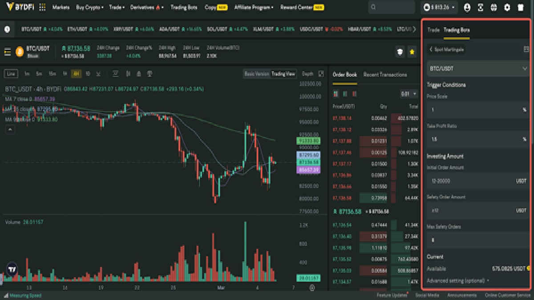Expand Advanced setting (optional)

click(x=458, y=280)
